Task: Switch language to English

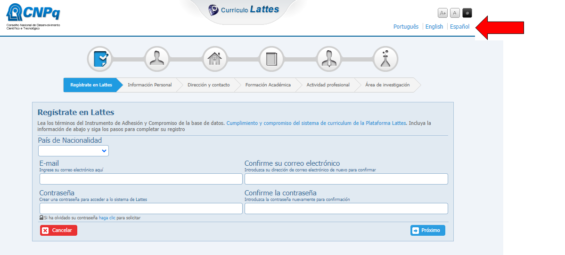Action: click(x=434, y=27)
